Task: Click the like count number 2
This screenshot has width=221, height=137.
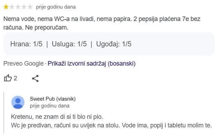Action: coord(15,78)
